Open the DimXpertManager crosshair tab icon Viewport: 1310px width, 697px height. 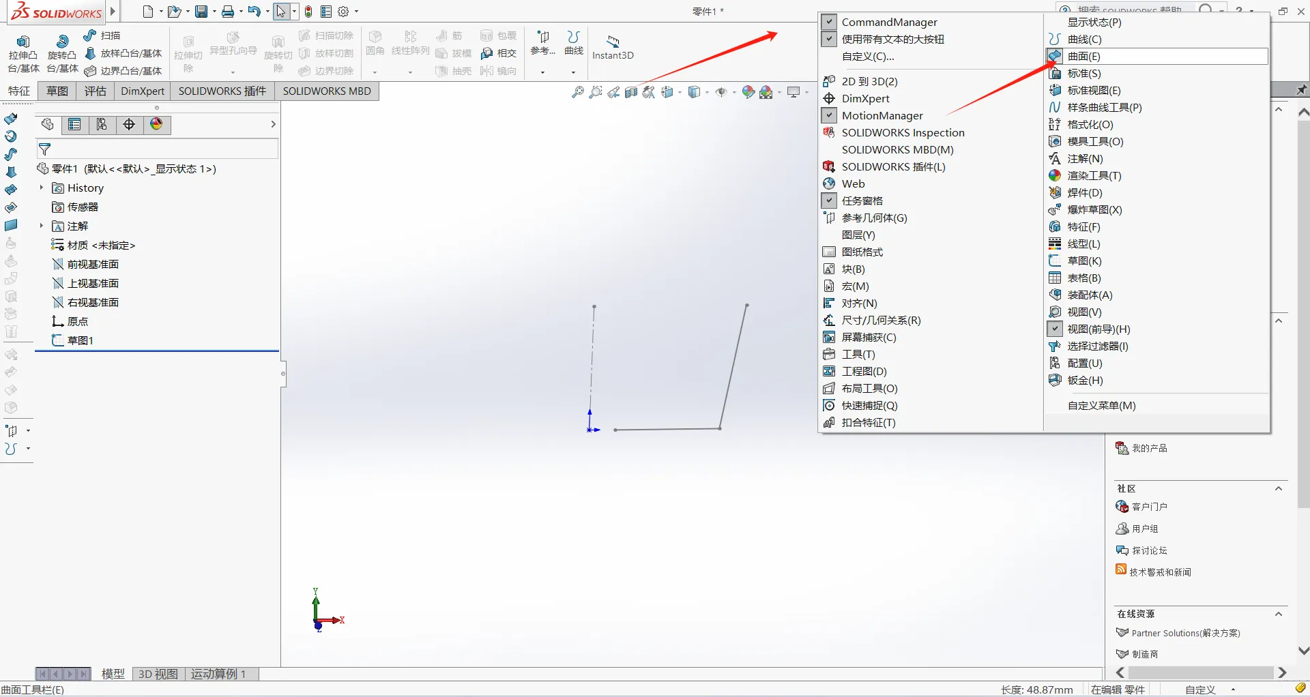pos(129,124)
